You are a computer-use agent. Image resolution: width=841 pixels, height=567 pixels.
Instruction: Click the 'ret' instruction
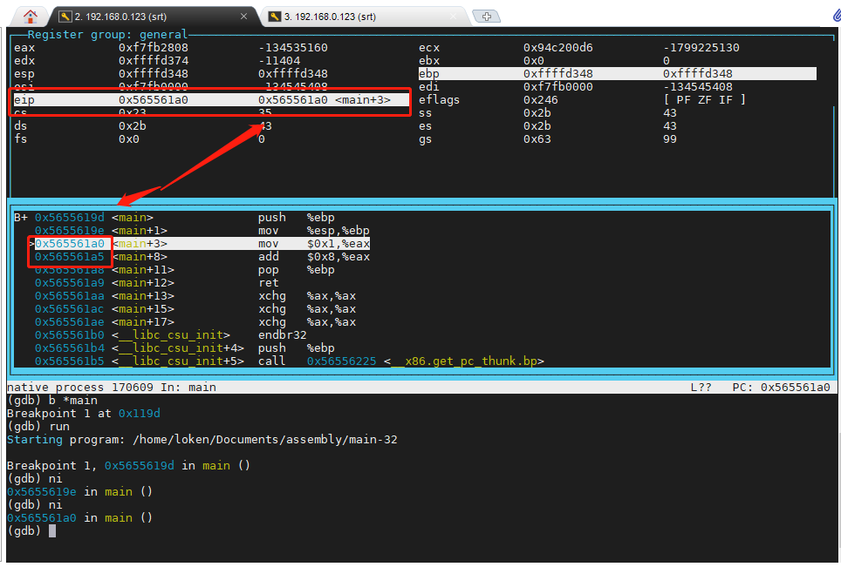[x=269, y=283]
